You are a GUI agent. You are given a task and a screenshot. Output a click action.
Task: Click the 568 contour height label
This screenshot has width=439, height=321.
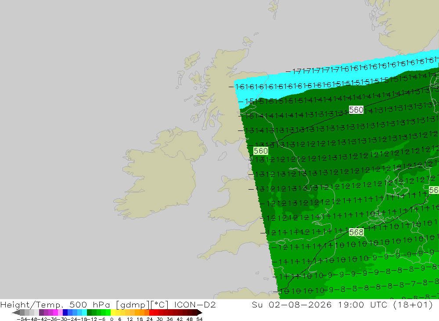(356, 232)
